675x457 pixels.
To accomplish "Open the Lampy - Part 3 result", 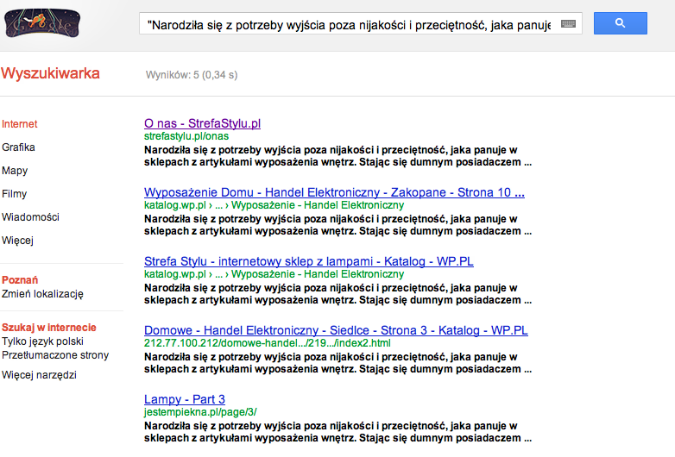I will (x=184, y=399).
